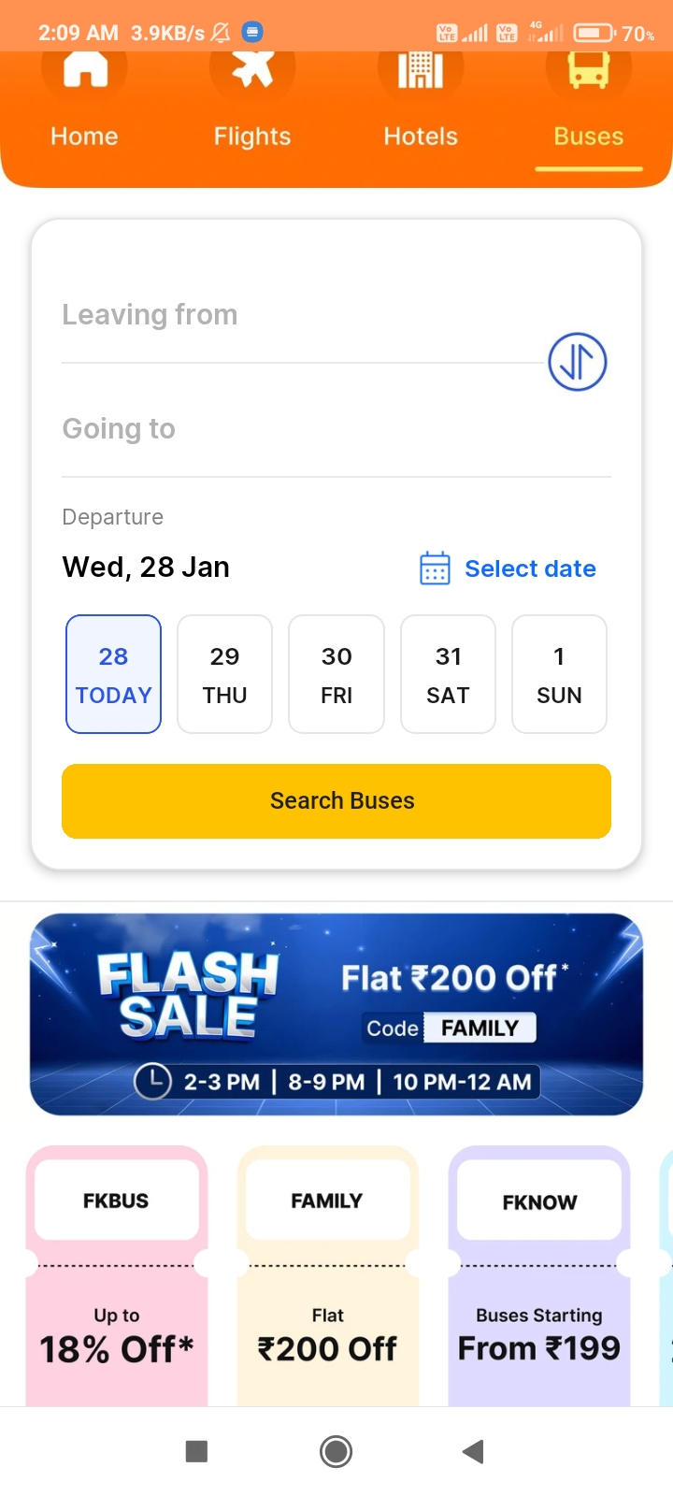Viewport: 673px width, 1496px height.
Task: Keep 28 TODAY selected by tapping it
Action: coord(113,673)
